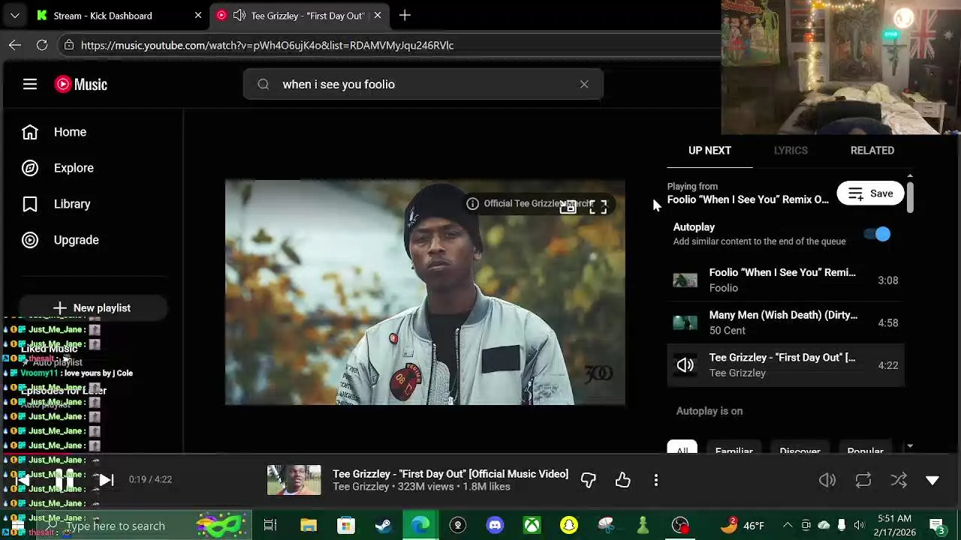The image size is (961, 540).
Task: Click the search magnifier icon
Action: click(264, 84)
